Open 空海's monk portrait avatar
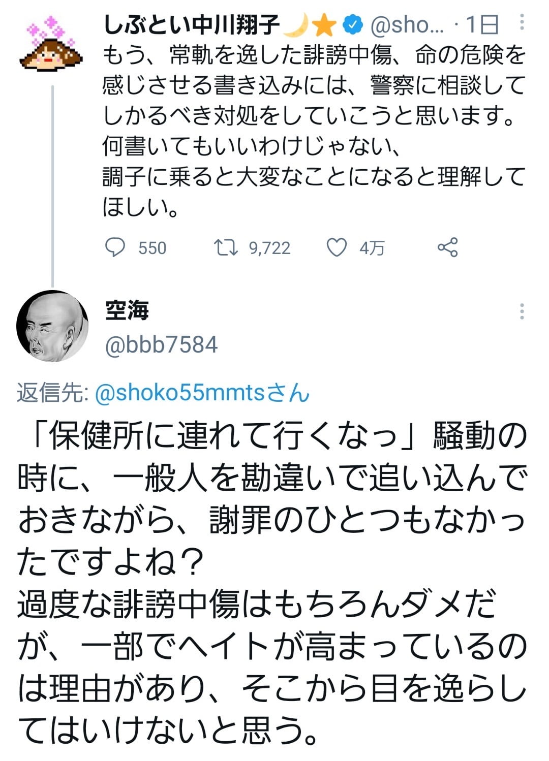549x761 pixels. click(52, 326)
